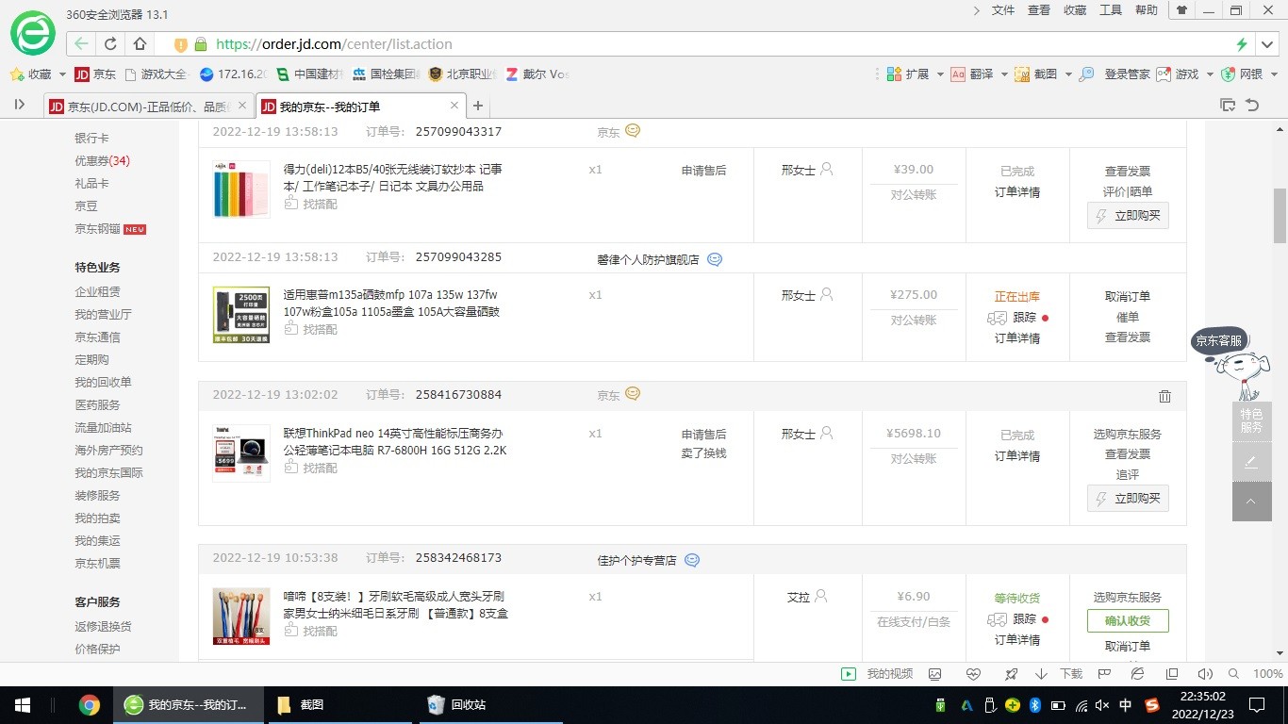Close the 我的京东--我的订单 tab
The image size is (1288, 724).
click(x=454, y=106)
